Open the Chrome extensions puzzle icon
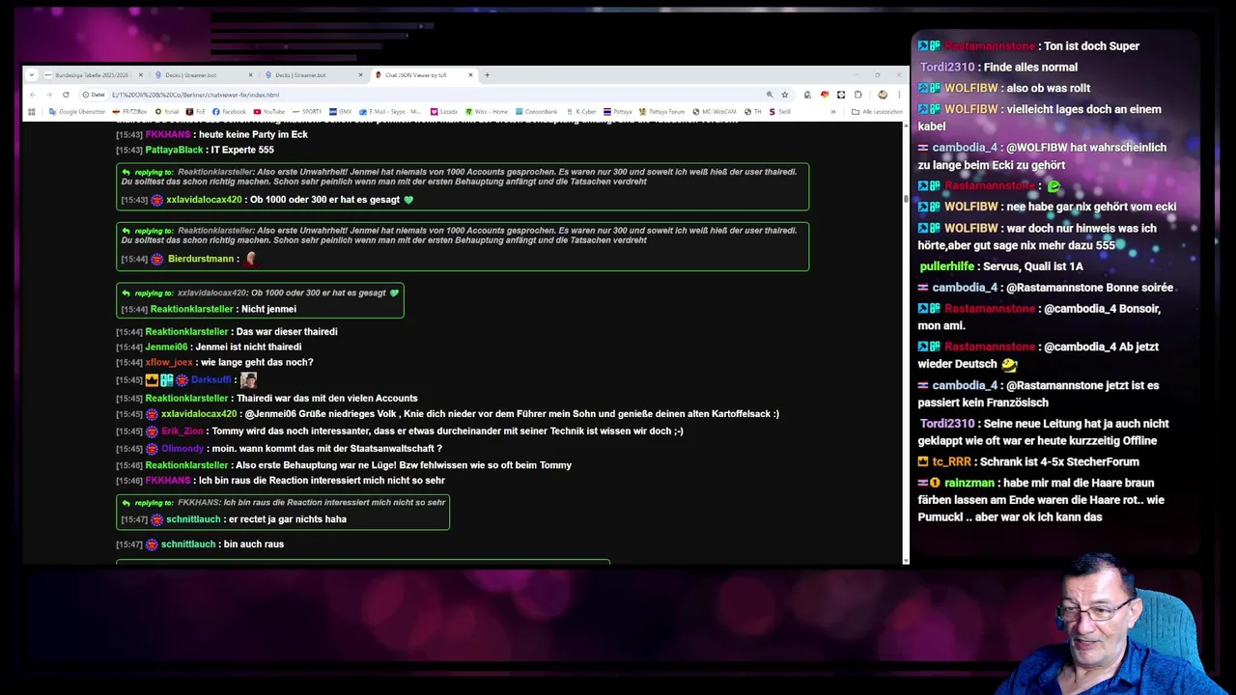The width and height of the screenshot is (1236, 695). 857,95
